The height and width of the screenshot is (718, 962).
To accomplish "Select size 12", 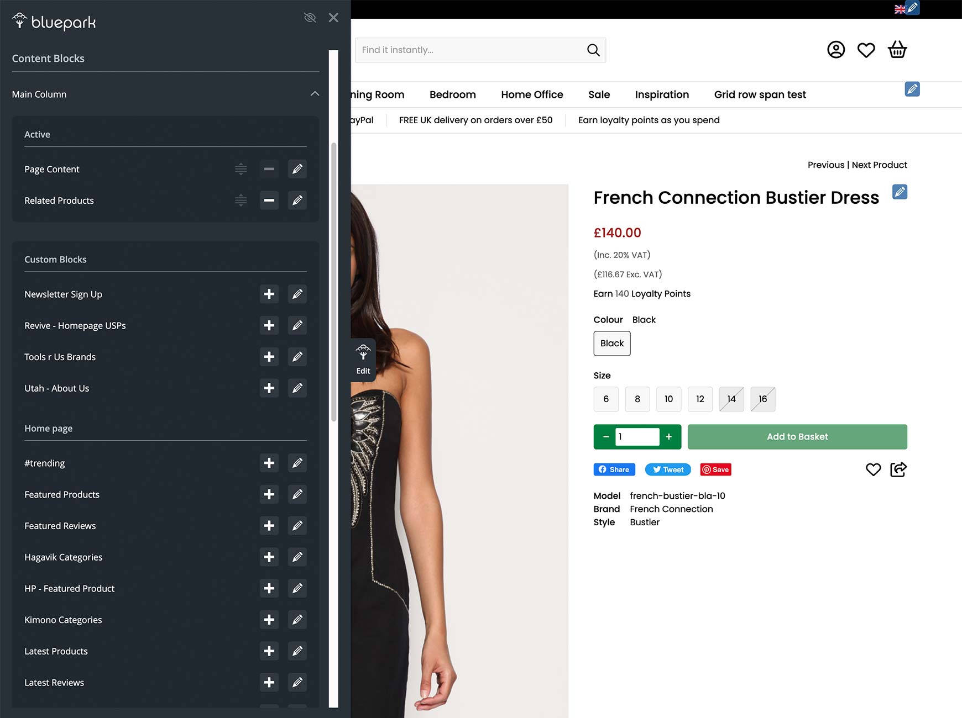I will click(700, 399).
